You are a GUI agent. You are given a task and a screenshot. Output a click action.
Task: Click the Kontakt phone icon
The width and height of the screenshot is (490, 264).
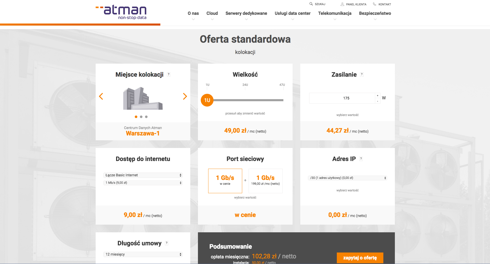point(374,4)
